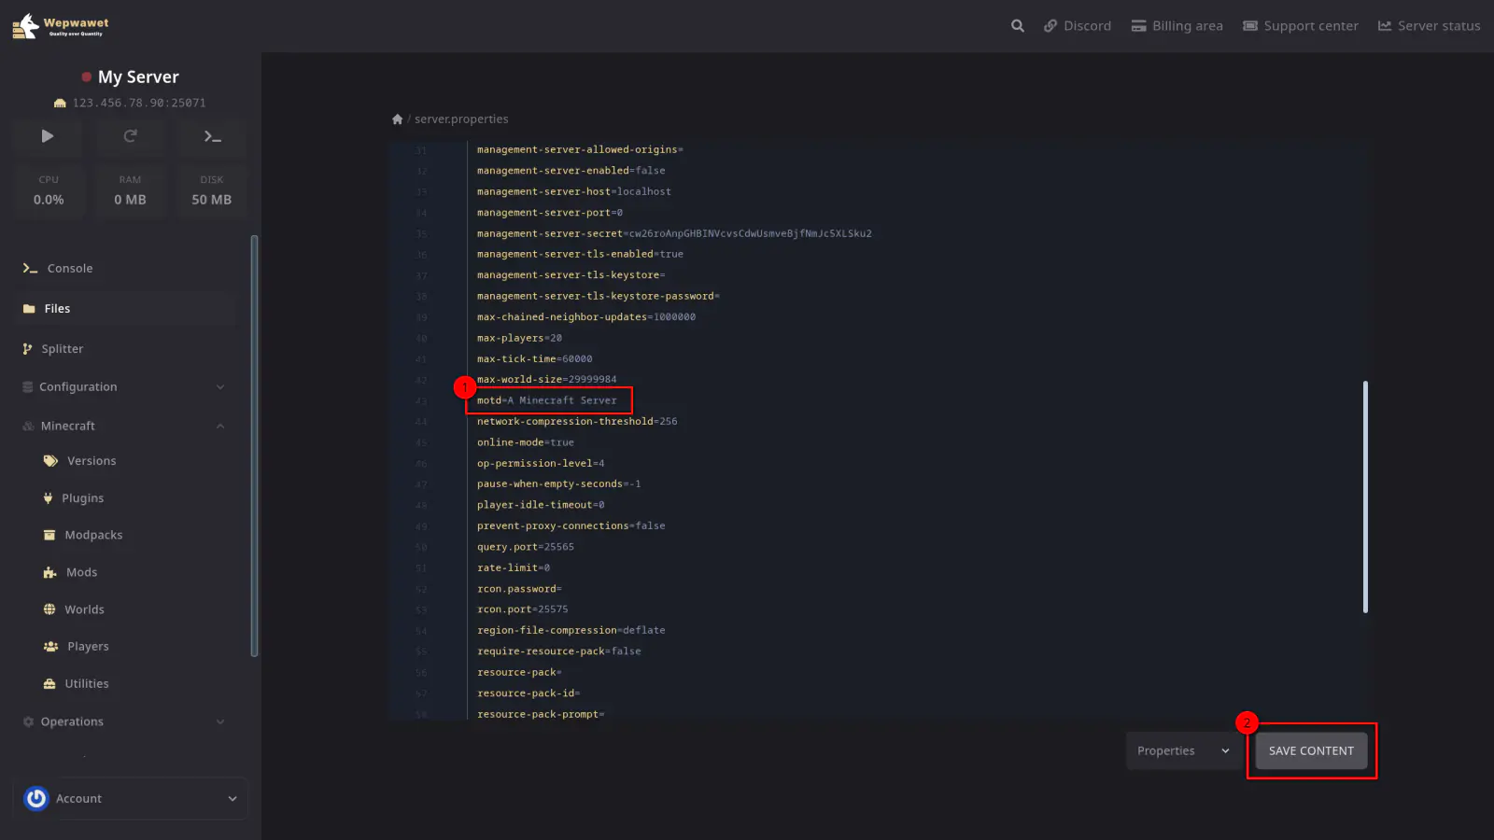Open the Worlds section in the sidebar
The width and height of the screenshot is (1494, 840).
[x=84, y=609]
